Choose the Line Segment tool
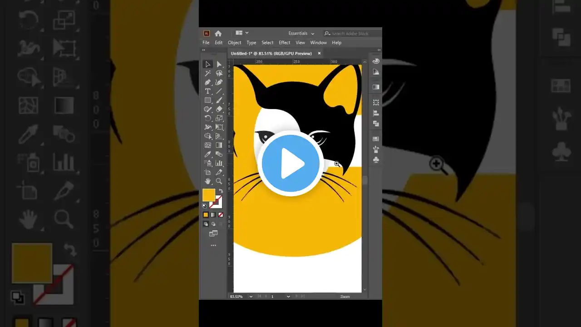The width and height of the screenshot is (581, 327). pyautogui.click(x=219, y=91)
